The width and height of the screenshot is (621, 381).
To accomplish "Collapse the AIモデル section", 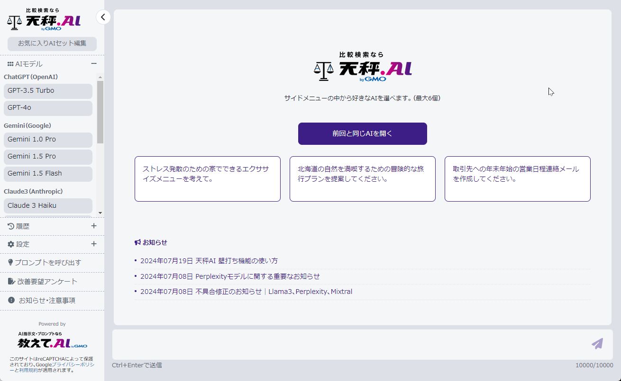I will (x=94, y=64).
